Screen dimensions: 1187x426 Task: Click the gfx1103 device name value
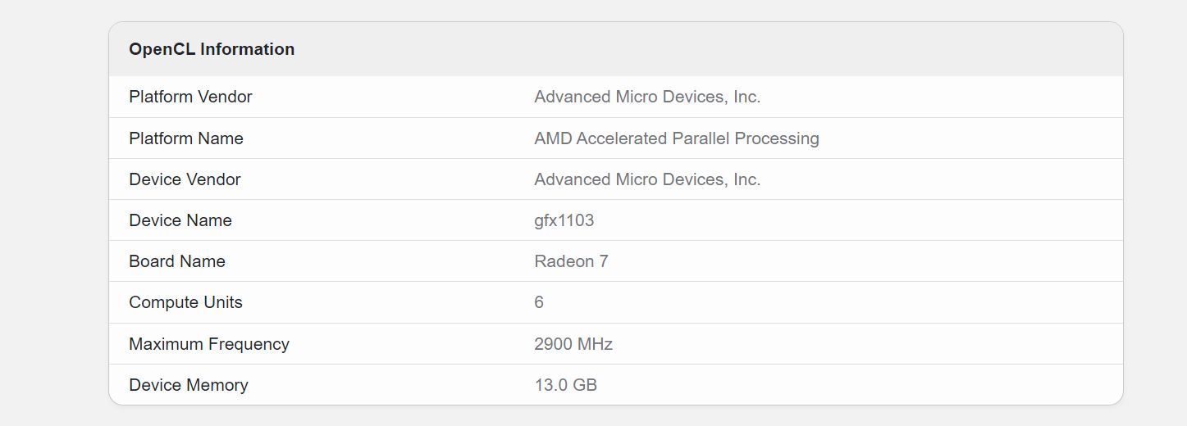(564, 220)
